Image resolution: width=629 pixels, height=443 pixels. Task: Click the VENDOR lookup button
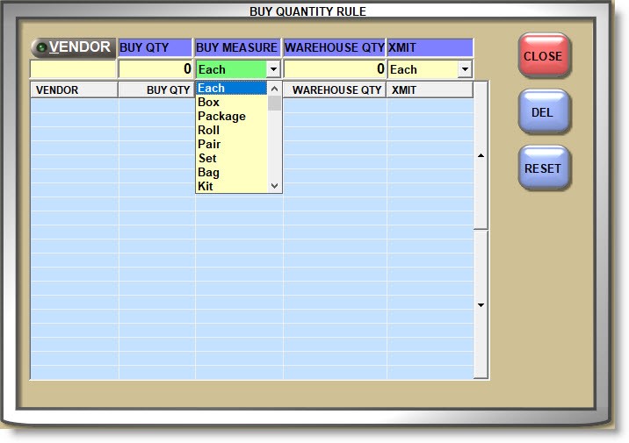[73, 47]
